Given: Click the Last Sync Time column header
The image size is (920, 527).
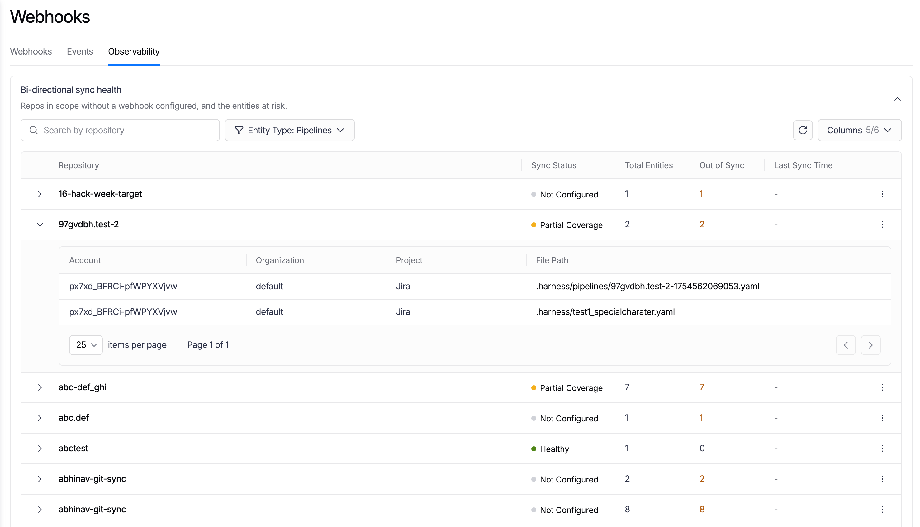Looking at the screenshot, I should click(803, 165).
